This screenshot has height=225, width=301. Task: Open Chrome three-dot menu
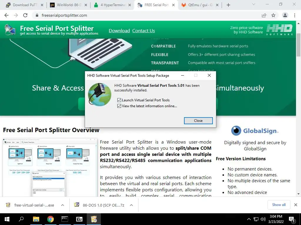pos(295,15)
